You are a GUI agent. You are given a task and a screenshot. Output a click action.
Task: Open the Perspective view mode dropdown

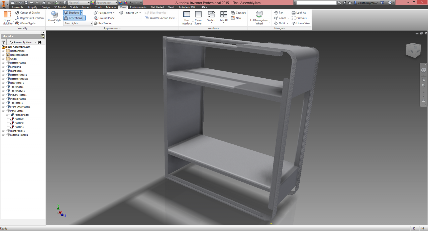(105, 13)
